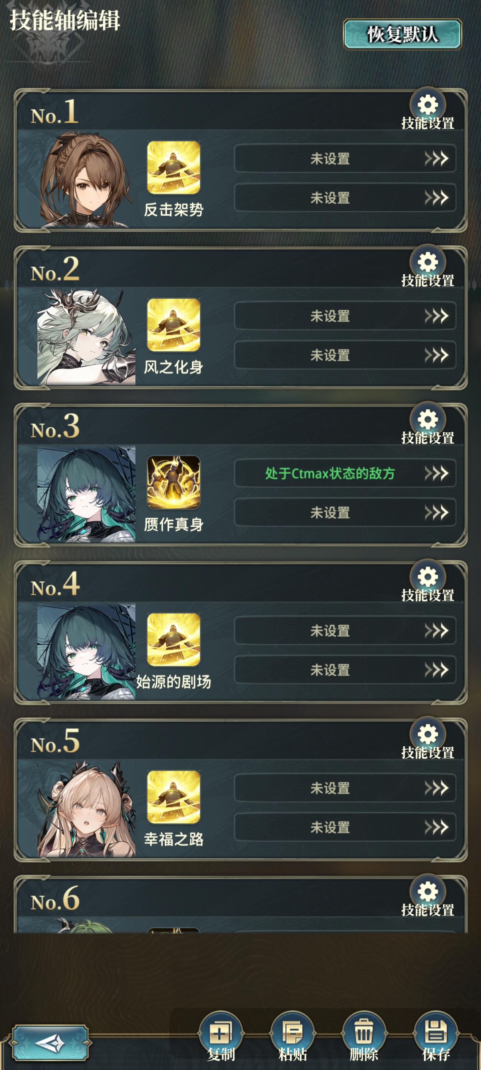Open skill settings gear for No.3

coord(428,420)
